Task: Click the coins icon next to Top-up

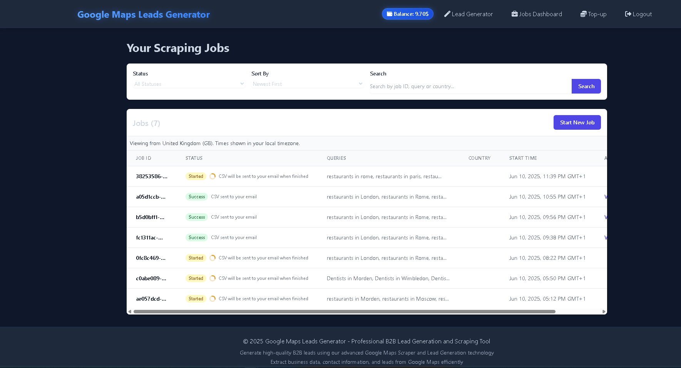Action: [582, 13]
